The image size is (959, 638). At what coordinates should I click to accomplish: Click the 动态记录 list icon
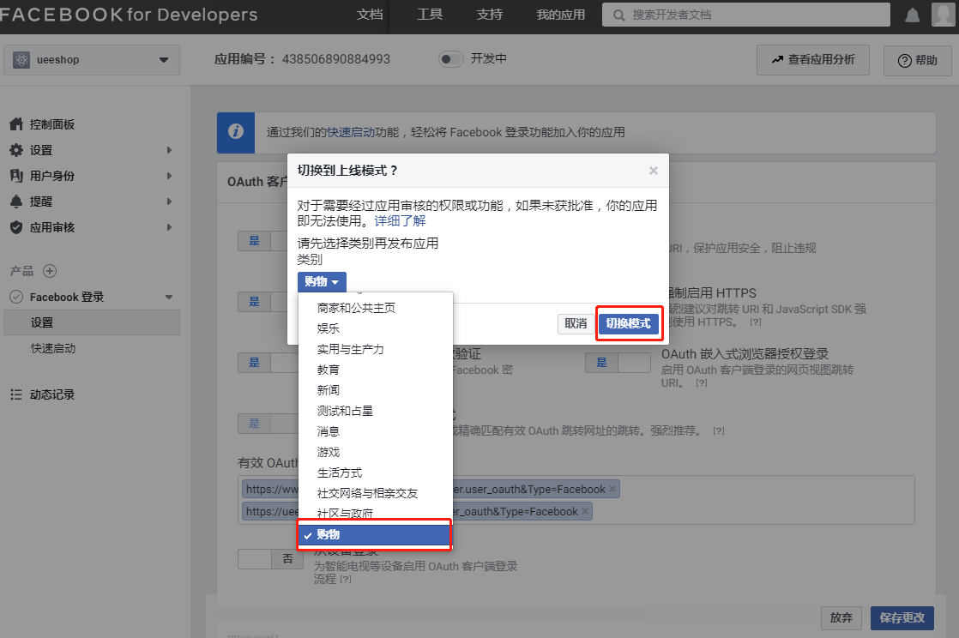point(16,394)
